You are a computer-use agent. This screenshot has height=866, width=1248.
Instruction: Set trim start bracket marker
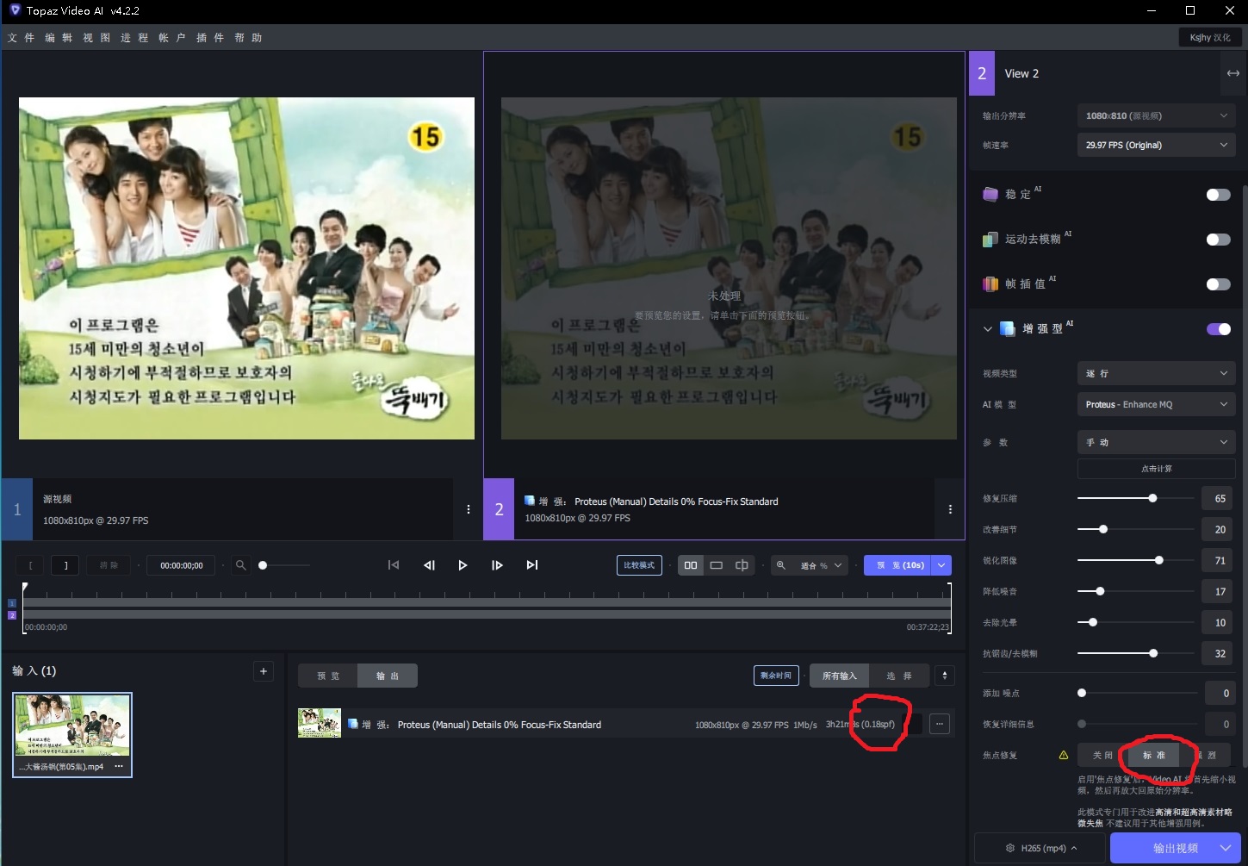30,565
